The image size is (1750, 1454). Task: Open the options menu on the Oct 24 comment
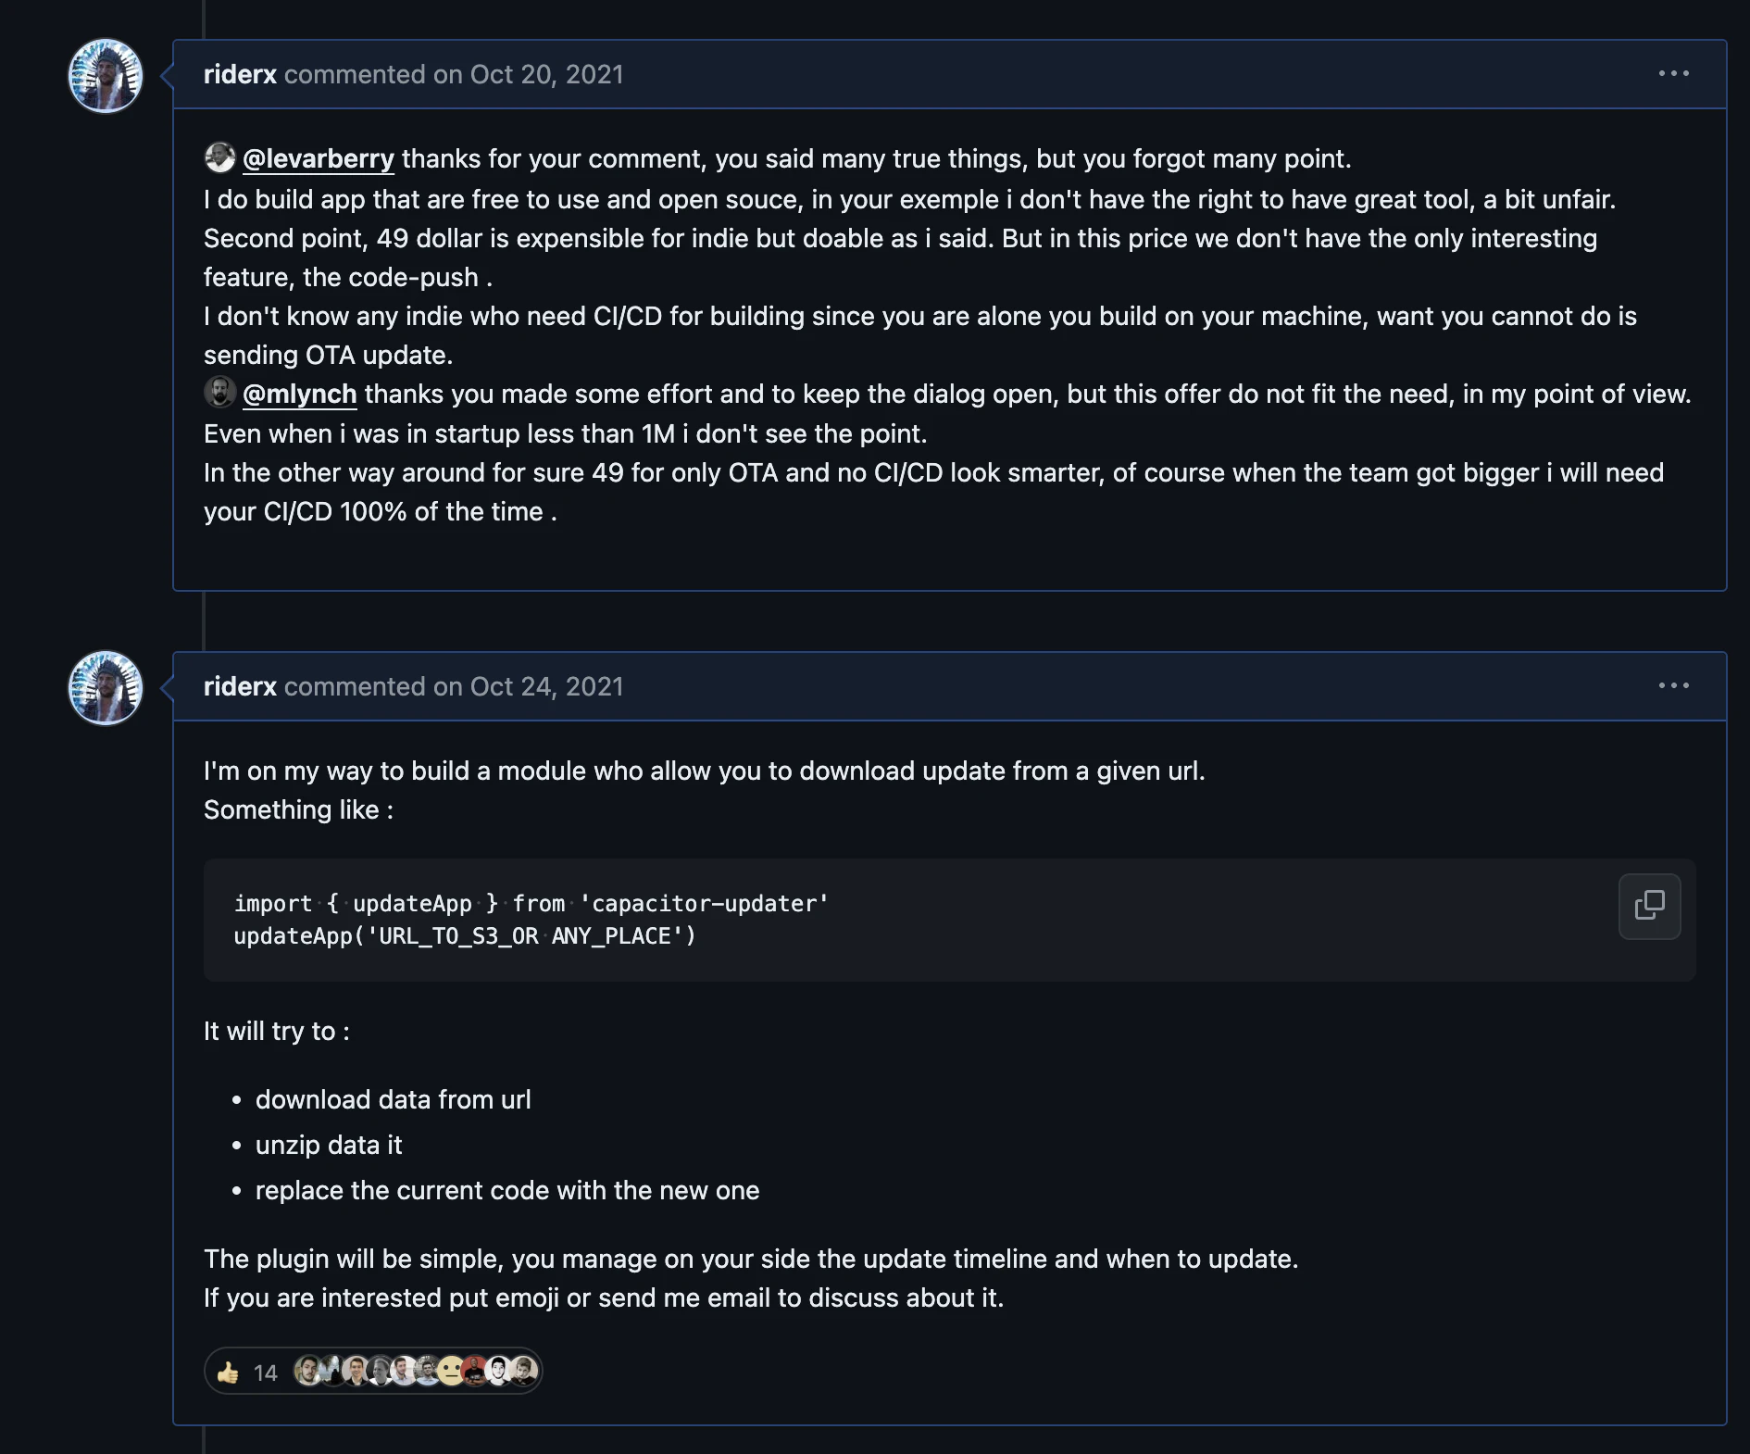pyautogui.click(x=1673, y=686)
